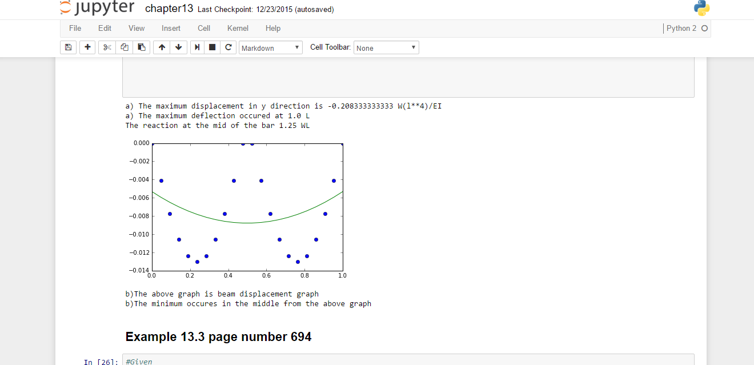Click the Python 2 kernel indicator
Image resolution: width=754 pixels, height=365 pixels.
681,28
